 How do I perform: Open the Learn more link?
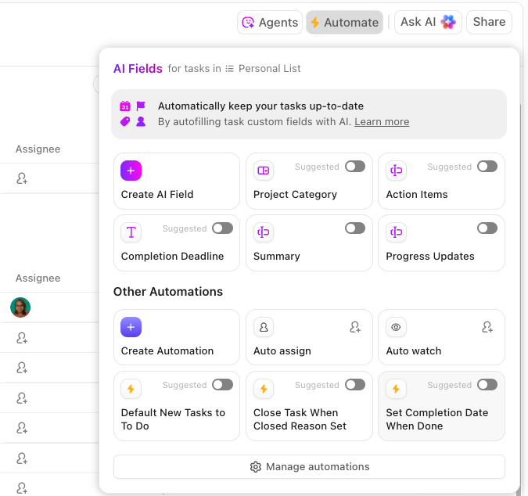pyautogui.click(x=382, y=121)
